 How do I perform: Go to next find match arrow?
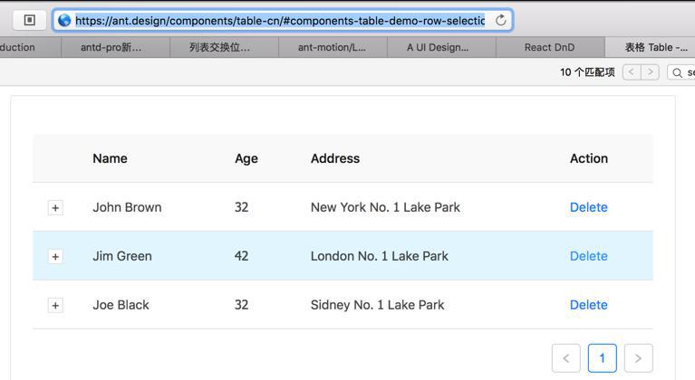(650, 72)
